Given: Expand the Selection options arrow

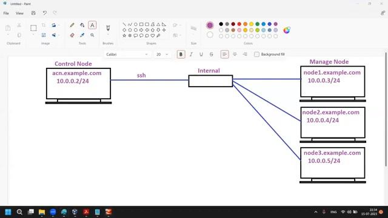Looking at the screenshot, I should coord(33,35).
